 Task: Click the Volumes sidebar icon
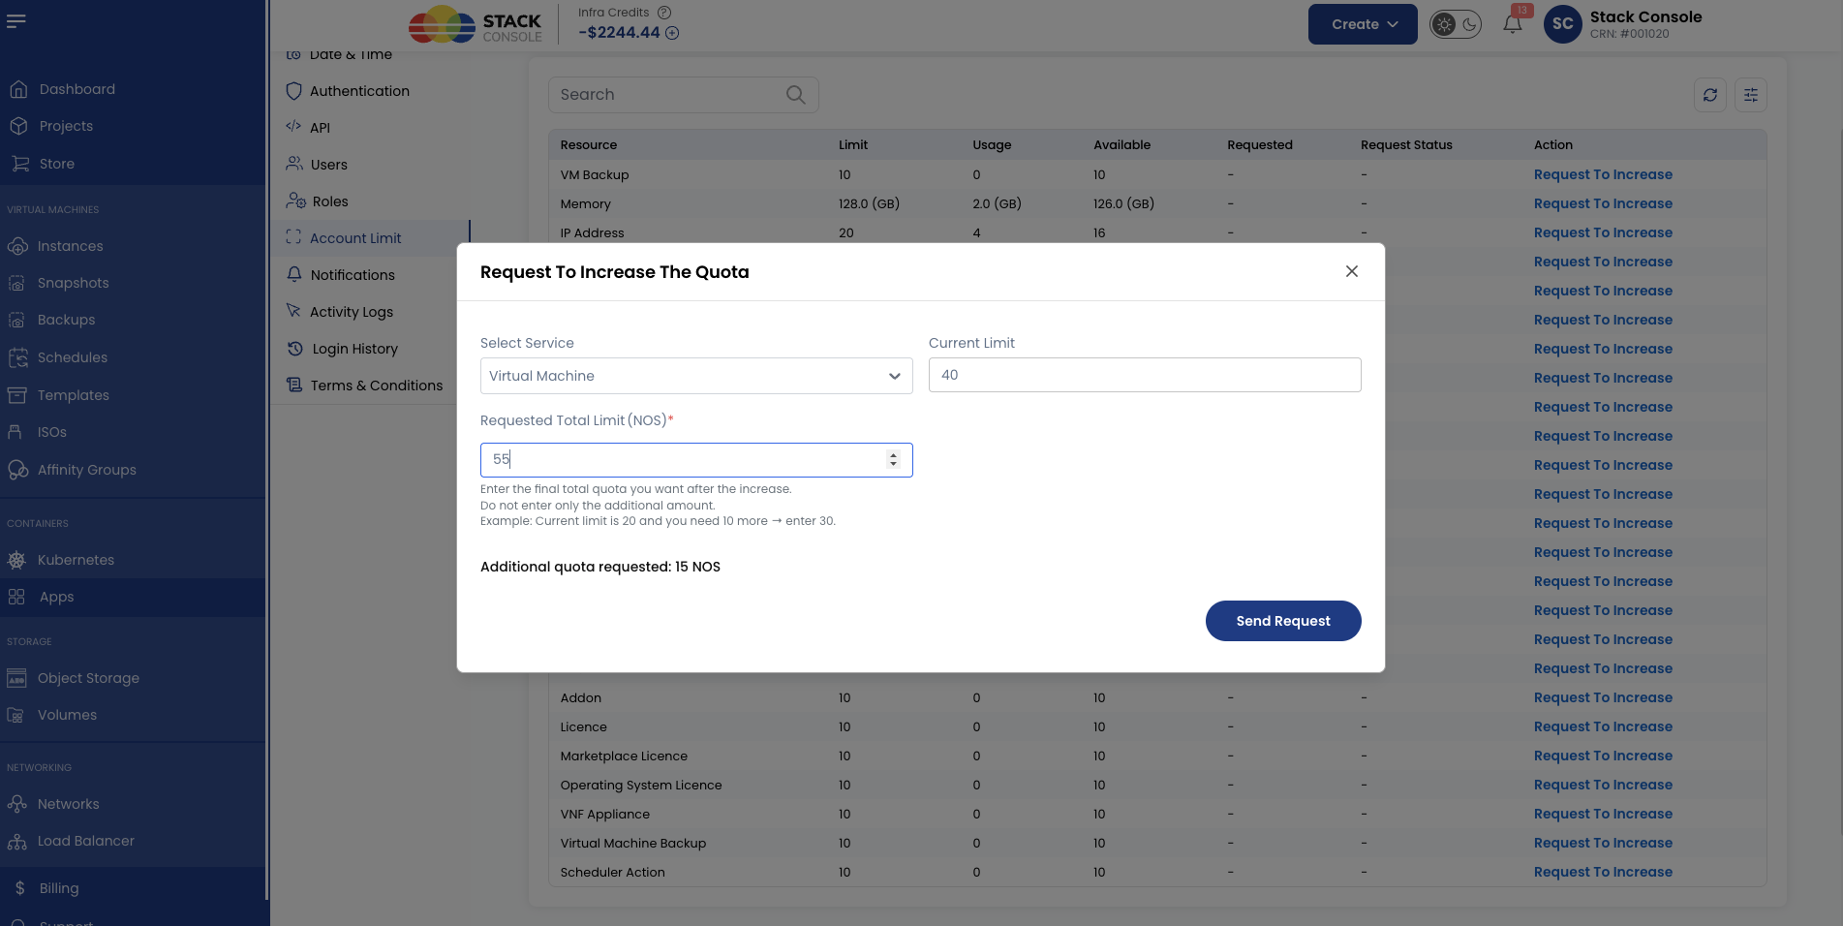tap(15, 715)
